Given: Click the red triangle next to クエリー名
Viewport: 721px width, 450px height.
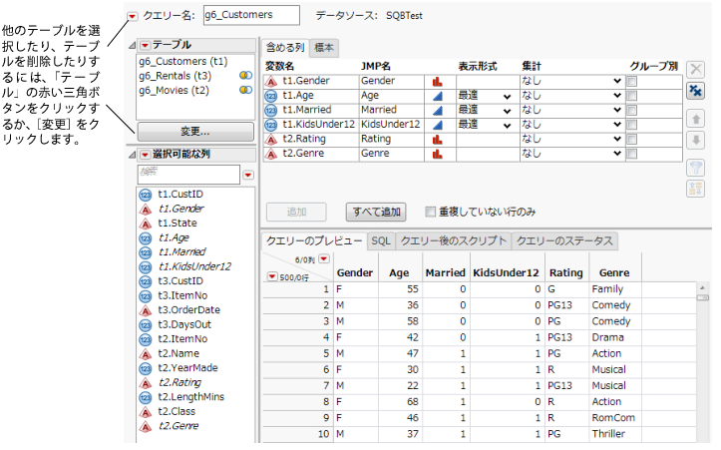Looking at the screenshot, I should (x=132, y=17).
